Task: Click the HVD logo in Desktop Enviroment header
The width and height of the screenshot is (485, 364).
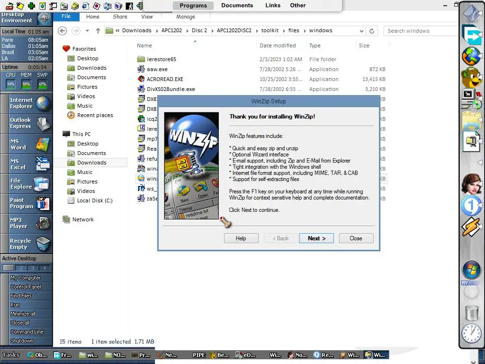Action: (44, 18)
